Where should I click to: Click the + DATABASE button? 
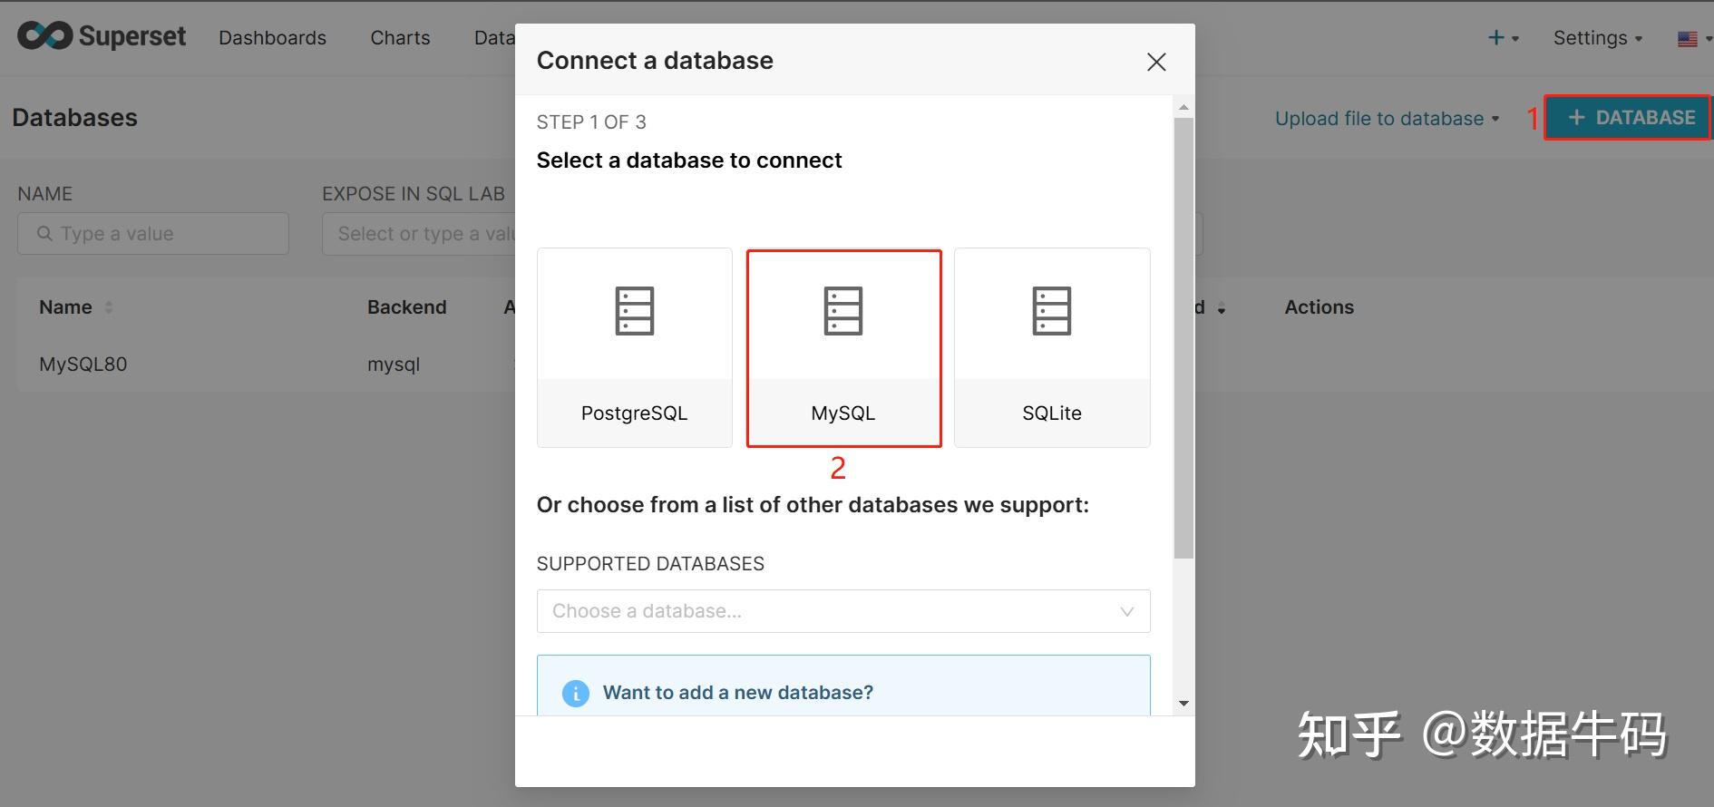tap(1629, 118)
